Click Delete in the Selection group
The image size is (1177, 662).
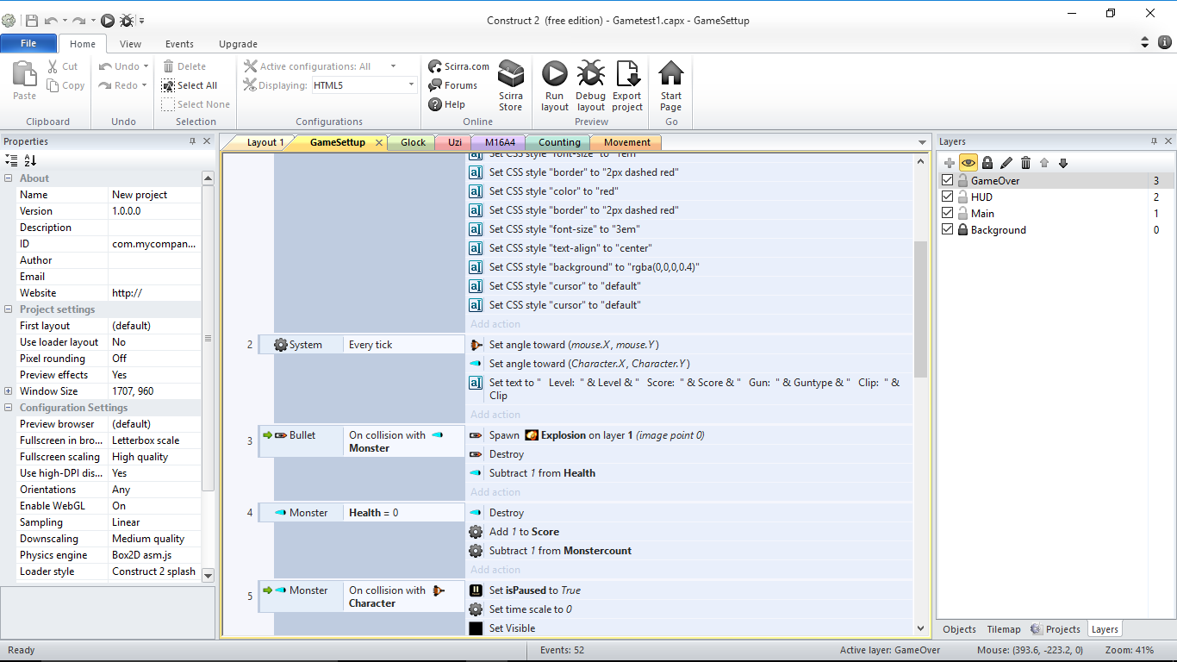pos(184,66)
